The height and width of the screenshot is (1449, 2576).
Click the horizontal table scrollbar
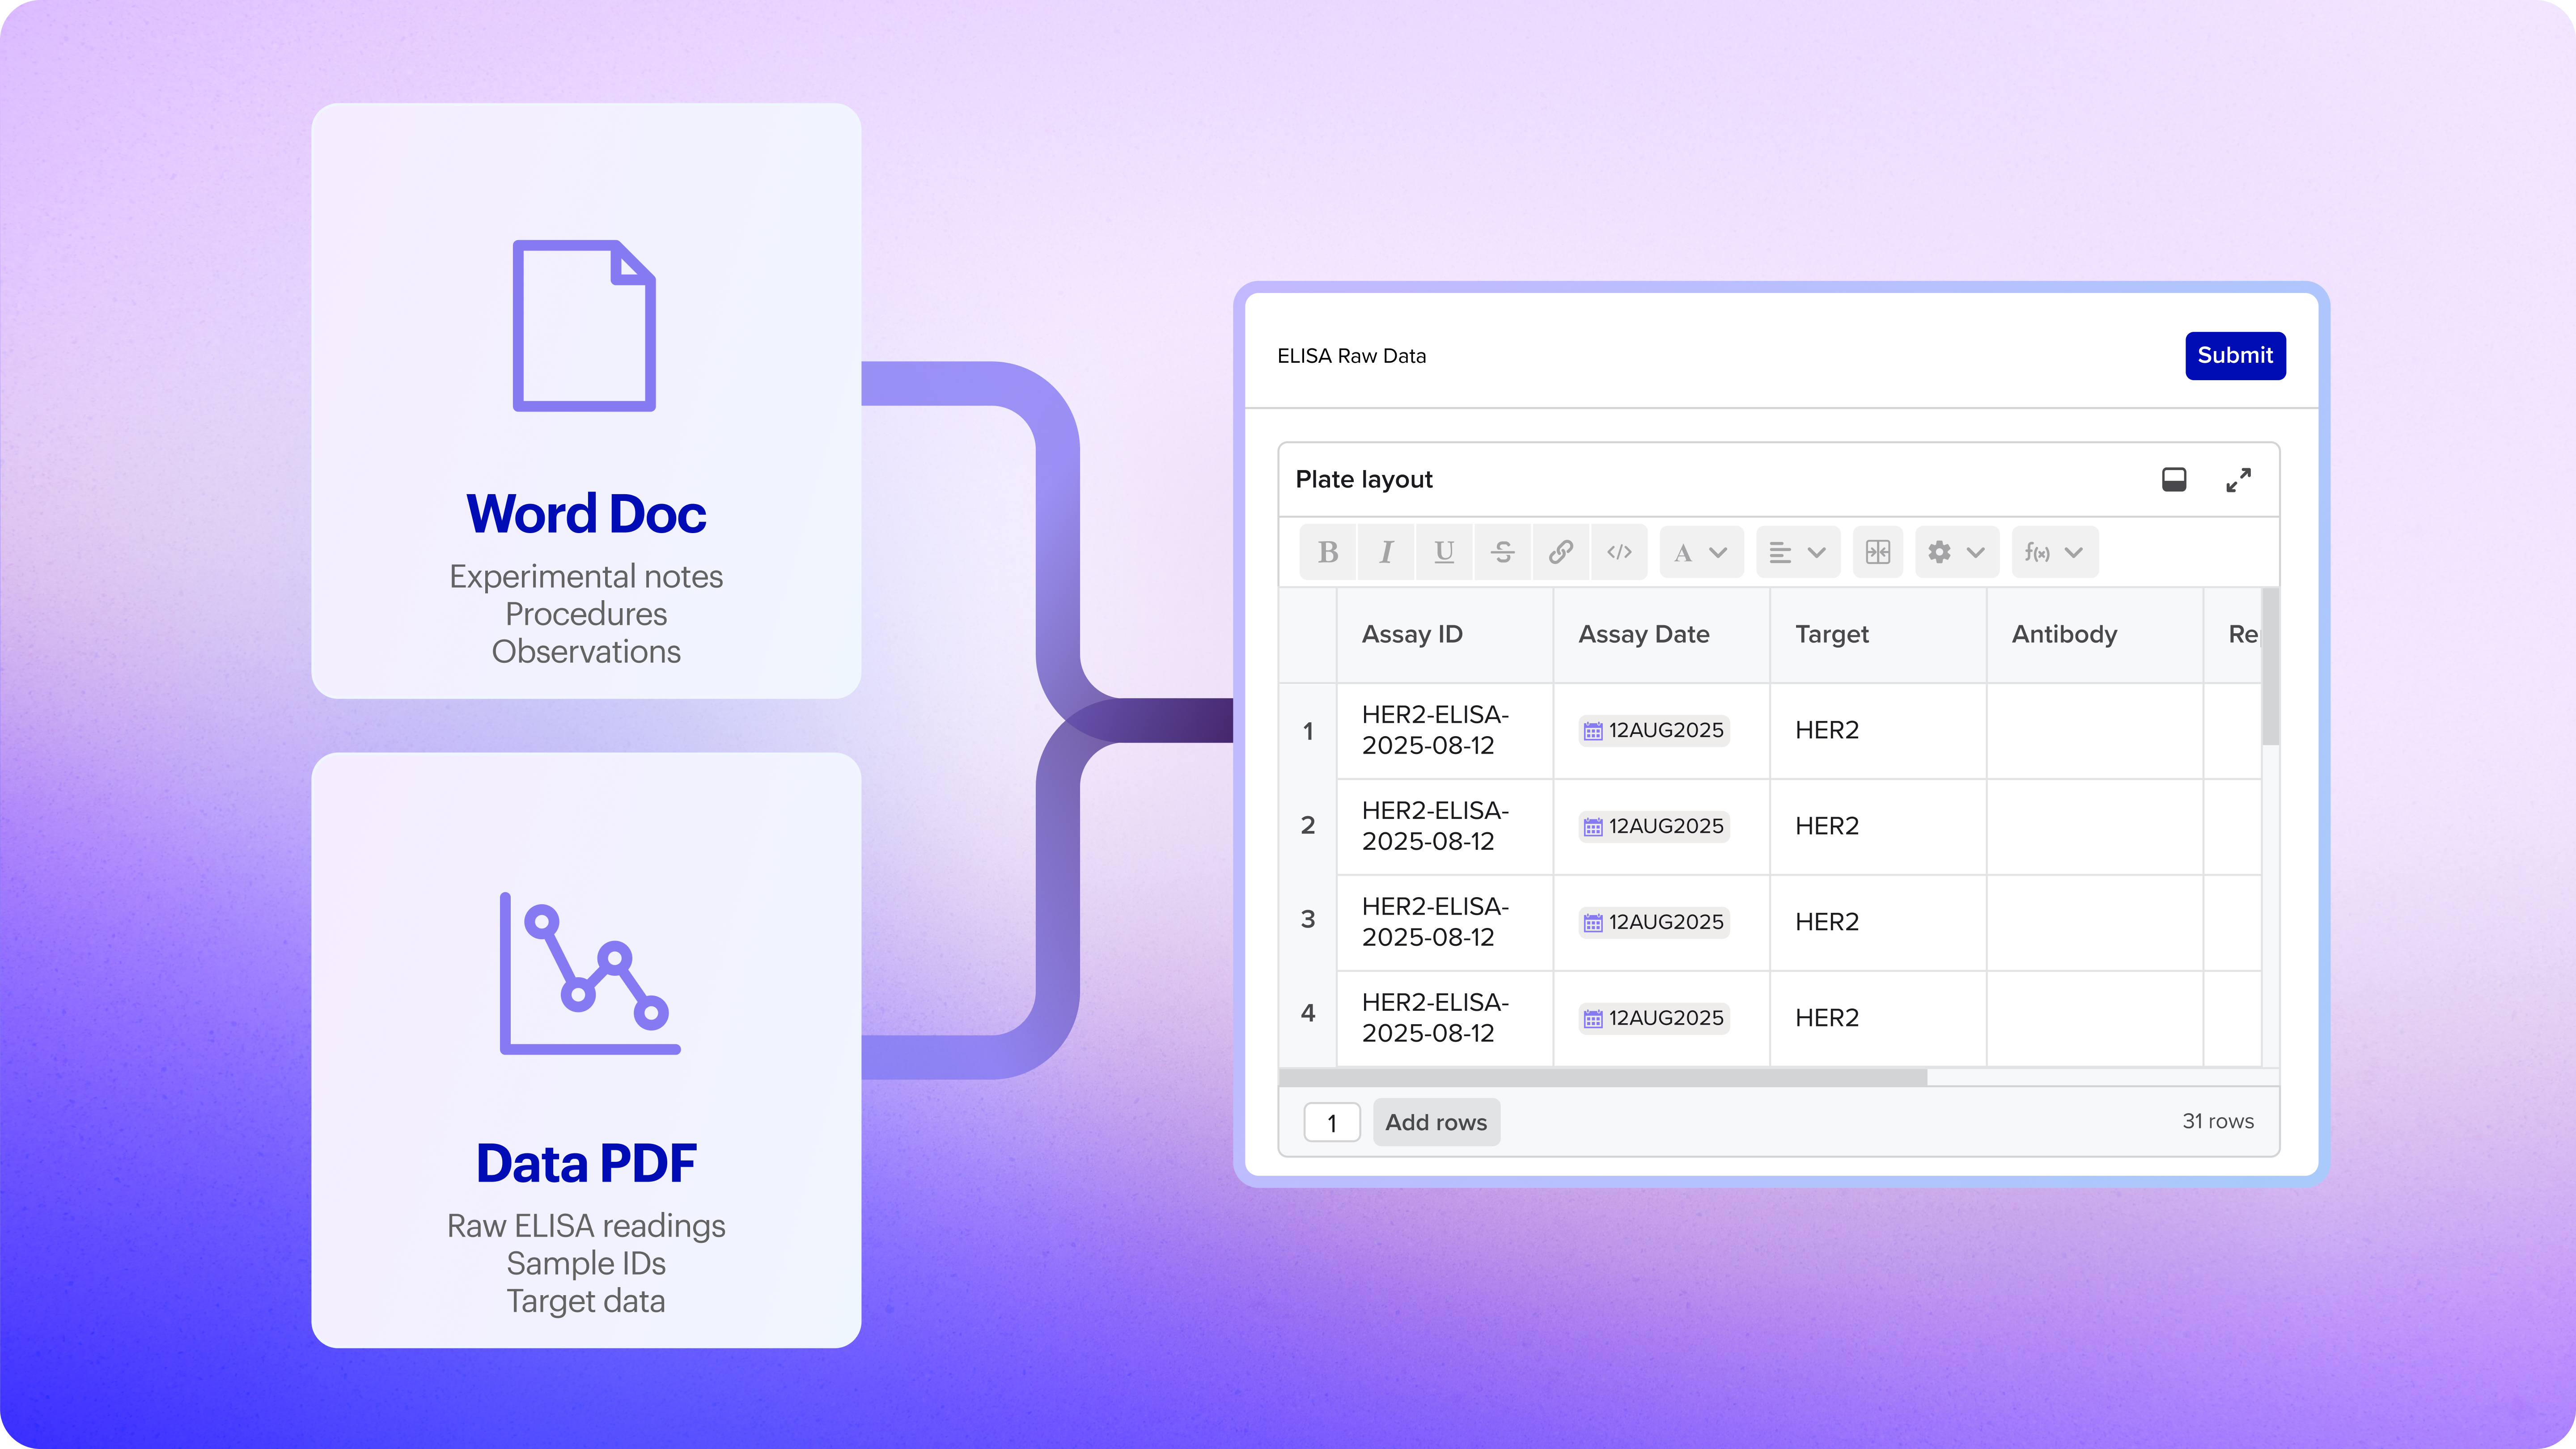click(1600, 1078)
